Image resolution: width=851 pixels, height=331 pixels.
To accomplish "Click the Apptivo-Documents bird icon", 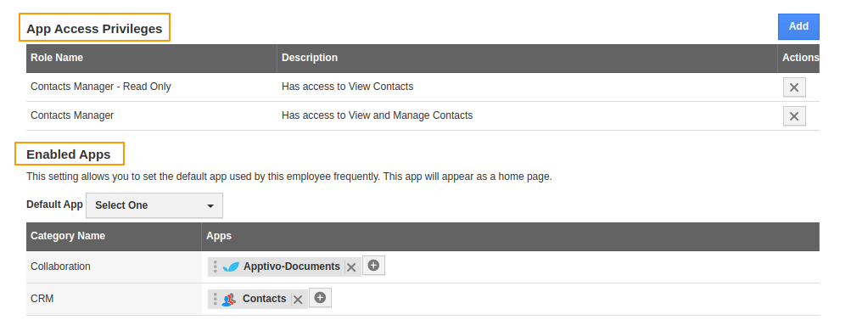I will point(231,266).
